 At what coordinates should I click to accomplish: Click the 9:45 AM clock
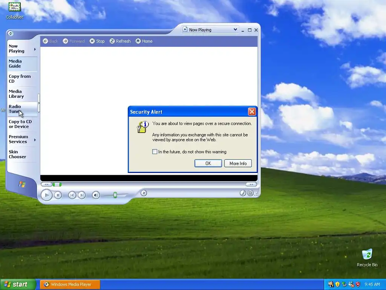point(372,284)
